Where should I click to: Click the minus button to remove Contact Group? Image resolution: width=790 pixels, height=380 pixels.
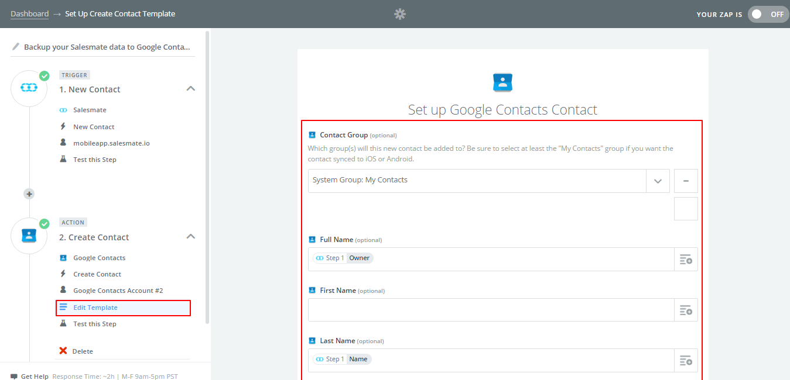(686, 181)
